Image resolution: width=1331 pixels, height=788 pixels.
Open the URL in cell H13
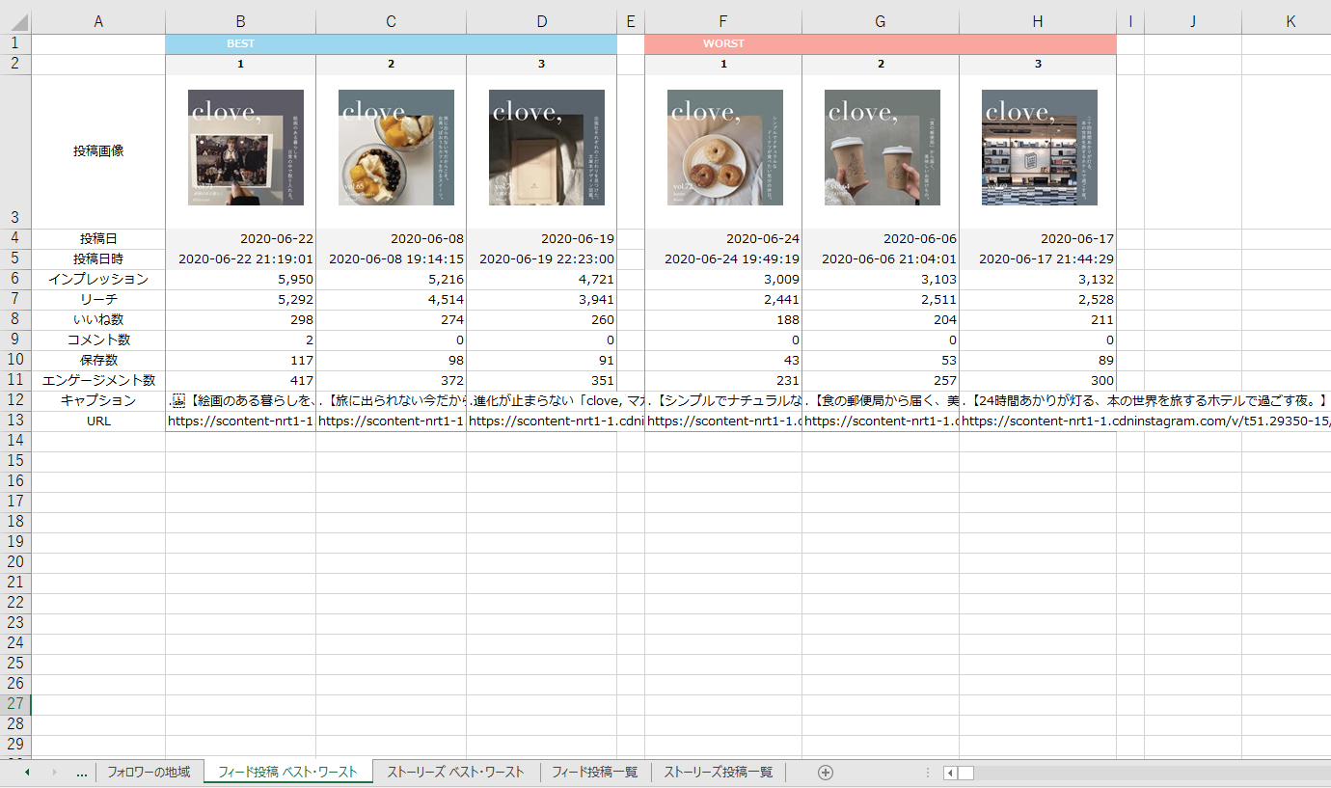point(1038,421)
